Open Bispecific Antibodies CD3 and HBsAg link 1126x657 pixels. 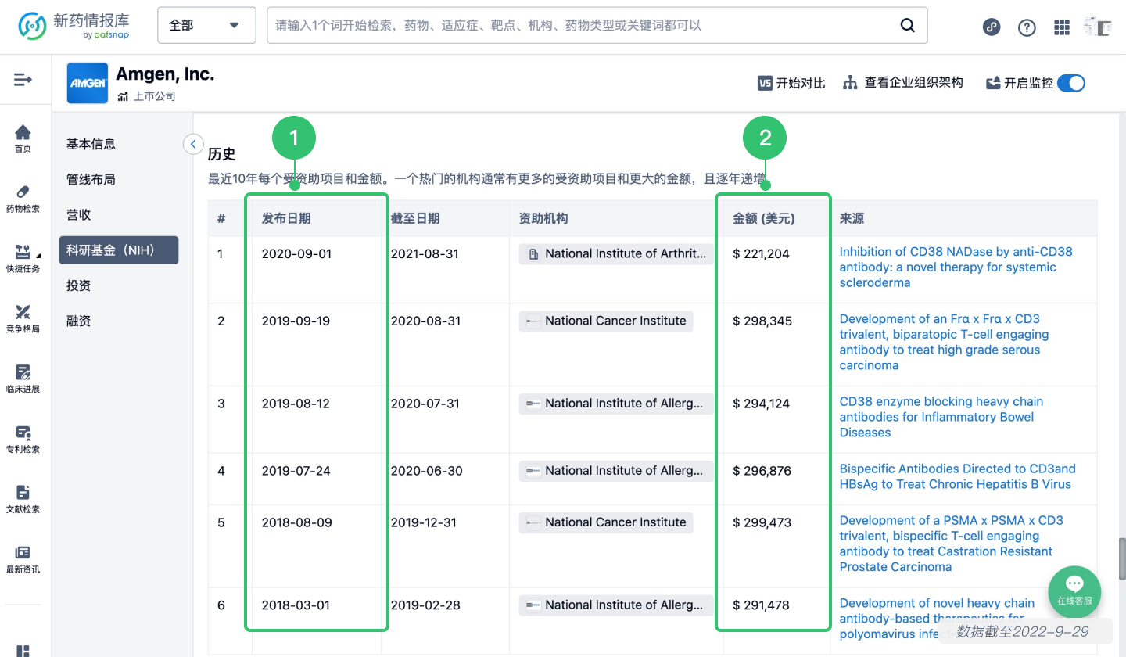pyautogui.click(x=957, y=476)
